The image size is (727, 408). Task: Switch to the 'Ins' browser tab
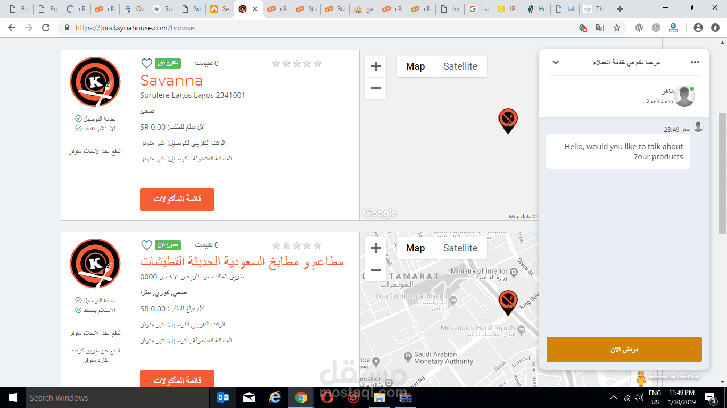coord(450,9)
